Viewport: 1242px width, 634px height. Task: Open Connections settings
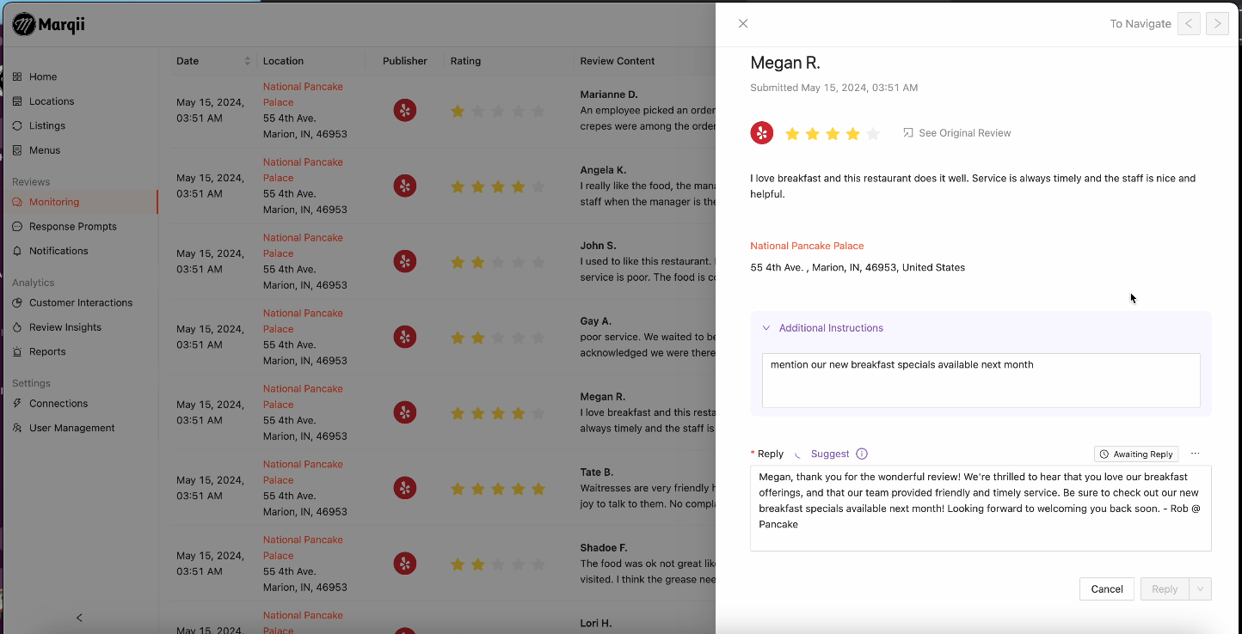click(58, 403)
